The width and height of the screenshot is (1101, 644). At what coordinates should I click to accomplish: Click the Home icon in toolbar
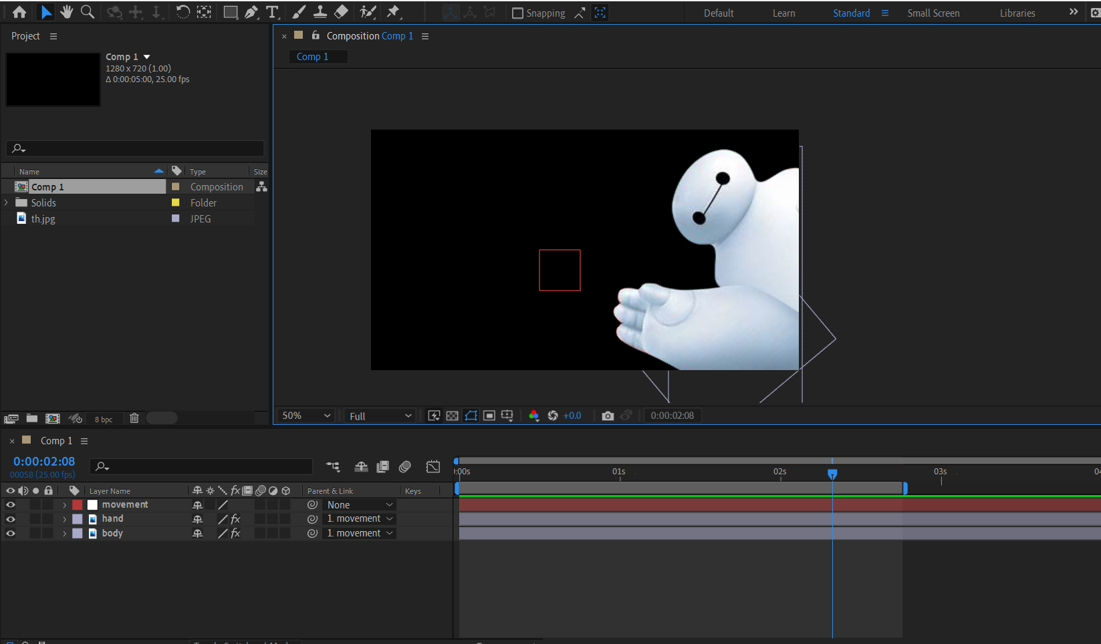tap(19, 12)
